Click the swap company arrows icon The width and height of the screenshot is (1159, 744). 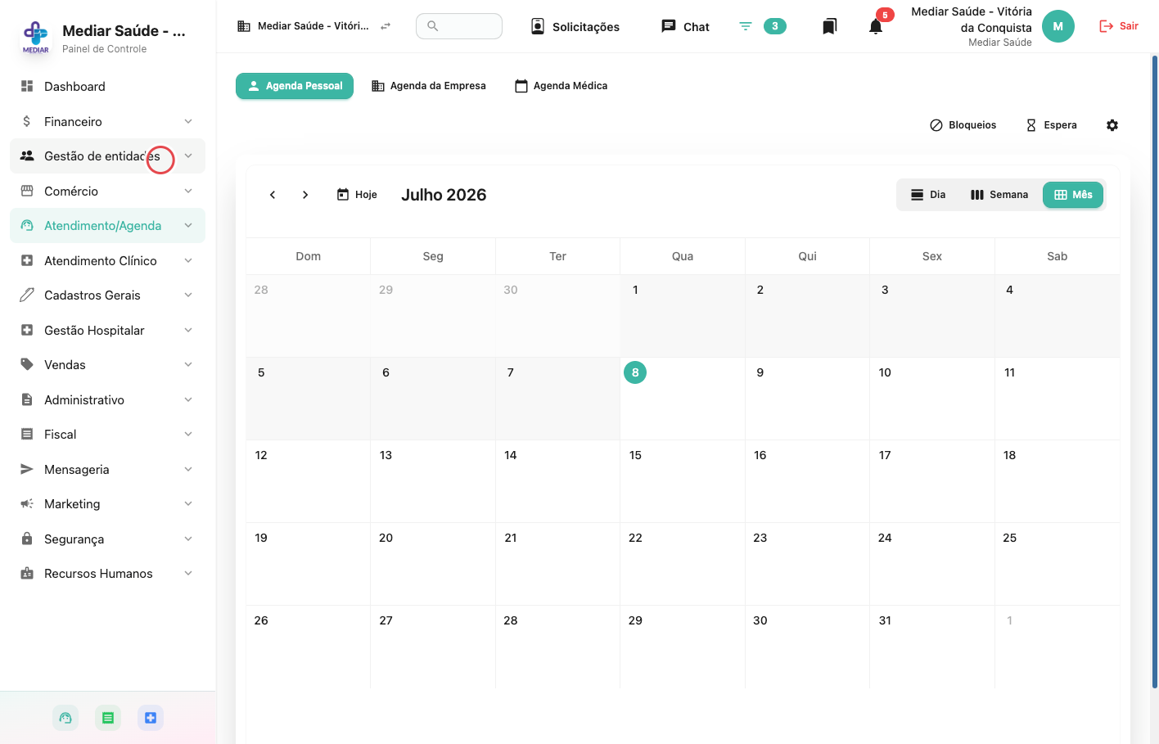[386, 26]
